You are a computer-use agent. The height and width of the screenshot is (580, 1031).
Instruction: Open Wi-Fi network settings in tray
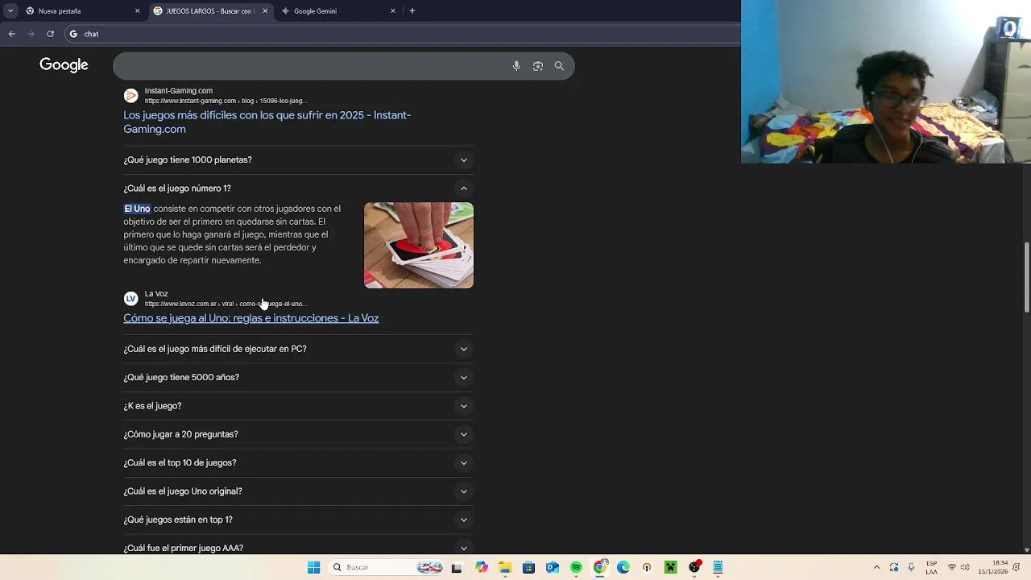(x=951, y=567)
